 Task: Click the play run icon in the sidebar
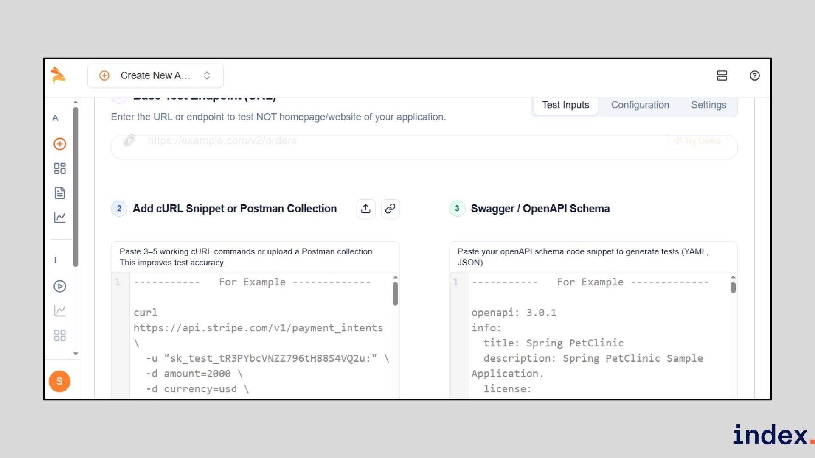tap(59, 287)
